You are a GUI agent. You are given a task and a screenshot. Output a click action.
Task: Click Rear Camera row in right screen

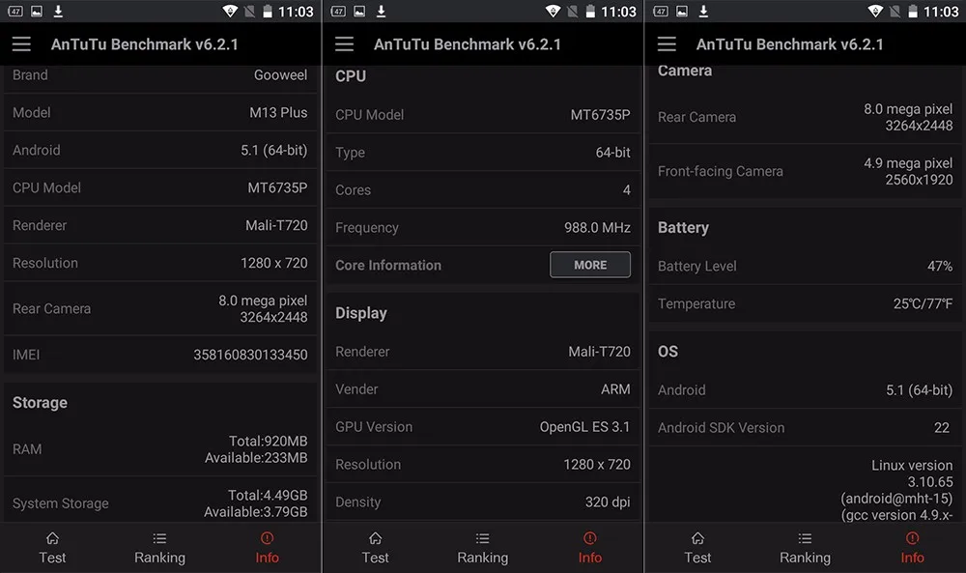tap(806, 117)
